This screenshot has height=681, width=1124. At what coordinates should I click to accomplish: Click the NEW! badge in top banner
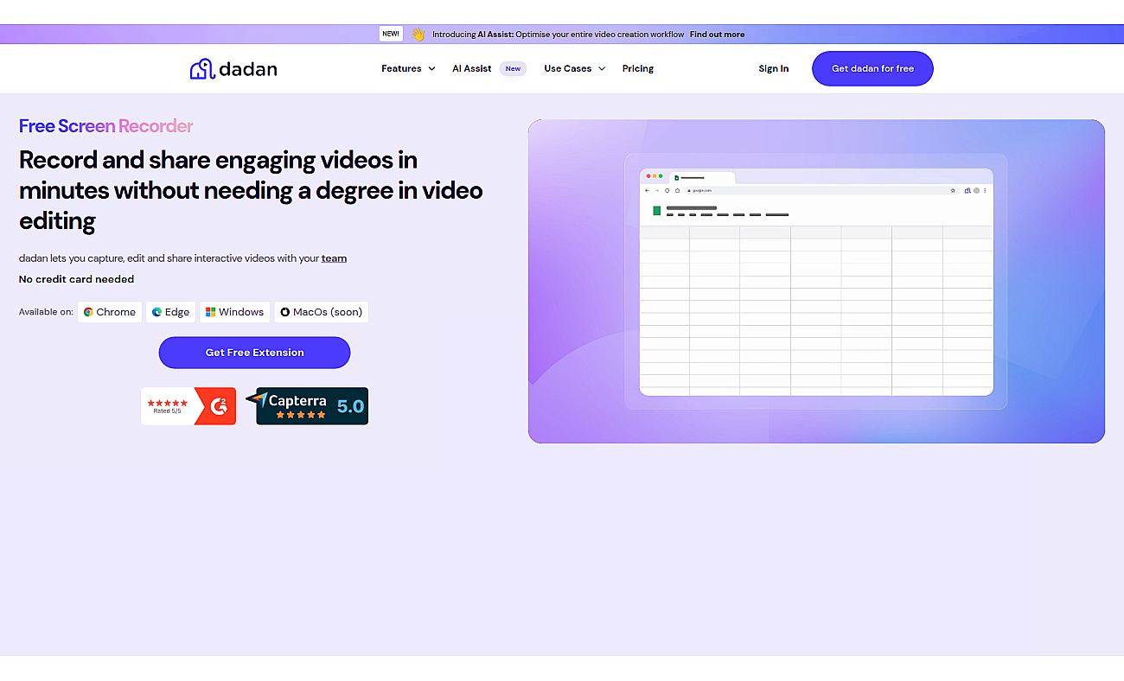pos(391,34)
